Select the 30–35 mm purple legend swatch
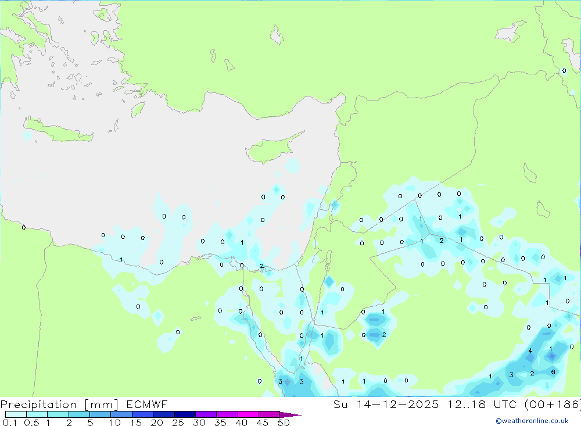Viewport: 581px width, 426px height. click(x=206, y=414)
